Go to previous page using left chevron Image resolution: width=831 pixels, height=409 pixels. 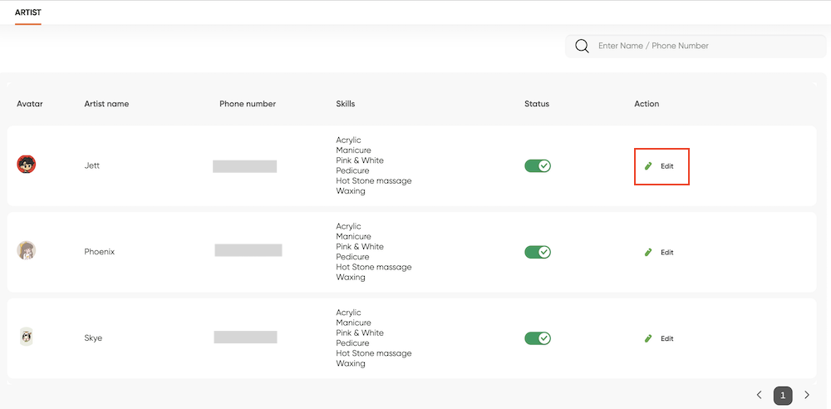tap(759, 395)
